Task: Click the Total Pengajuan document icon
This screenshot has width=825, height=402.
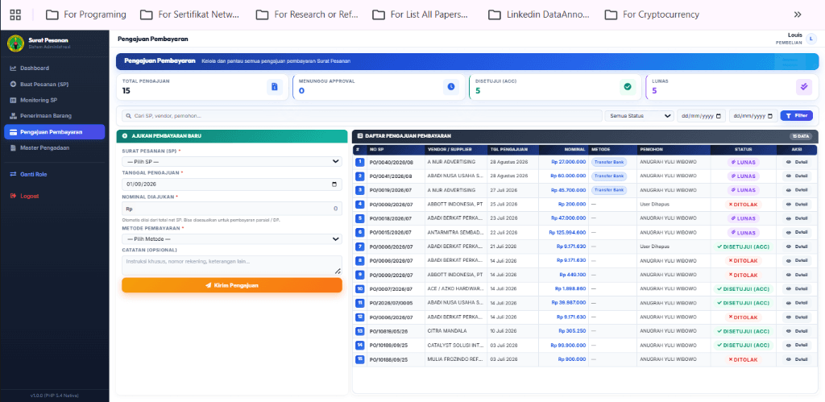Action: coord(275,87)
